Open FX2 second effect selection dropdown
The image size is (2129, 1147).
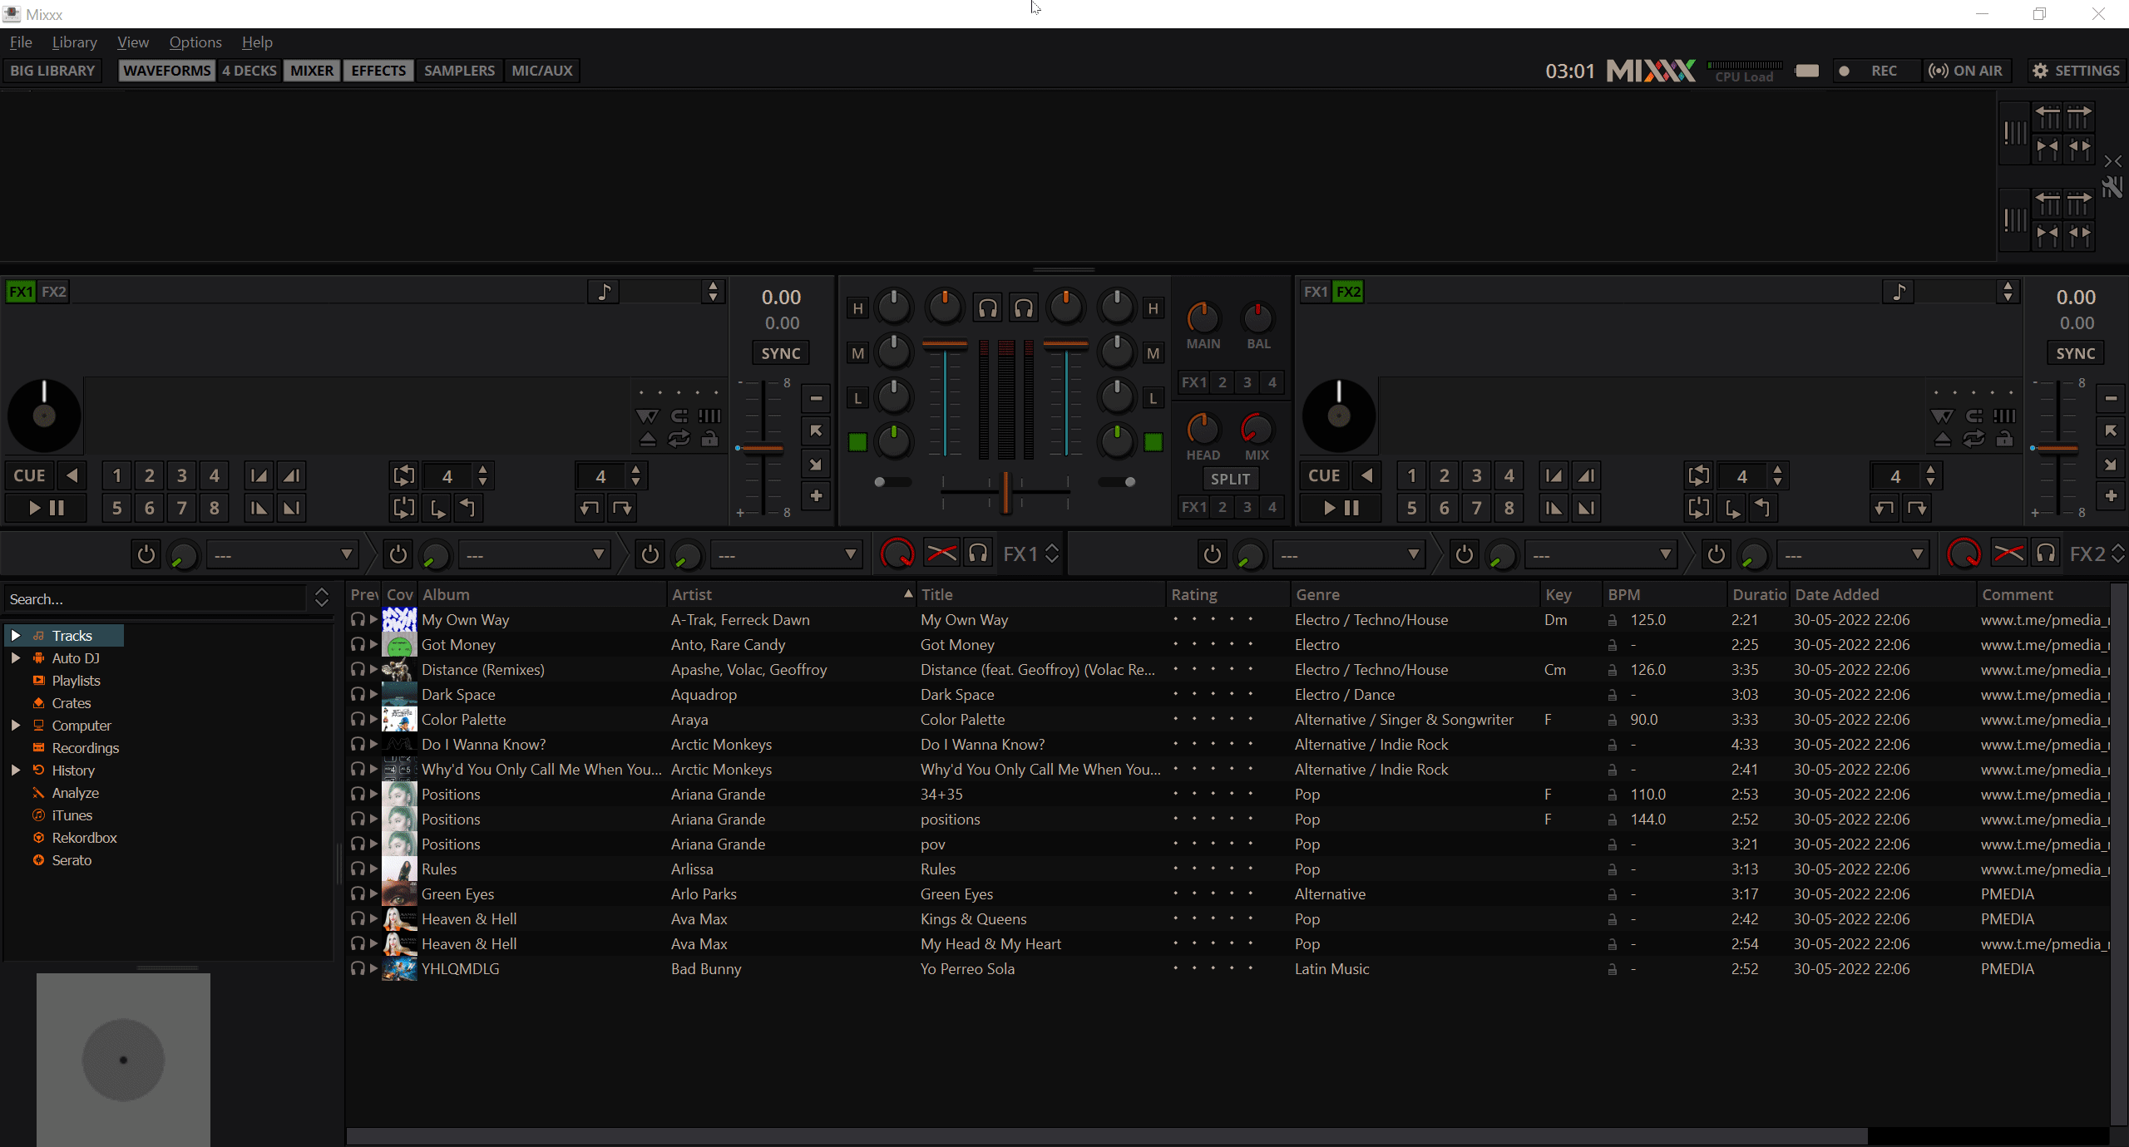click(x=1600, y=554)
